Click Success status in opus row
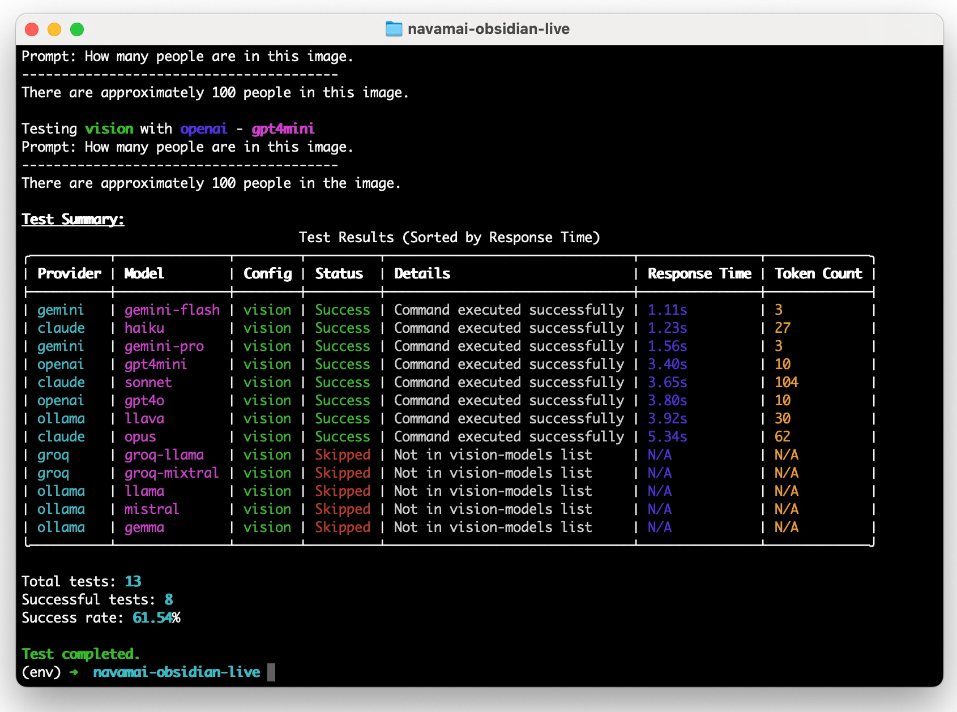 click(343, 436)
